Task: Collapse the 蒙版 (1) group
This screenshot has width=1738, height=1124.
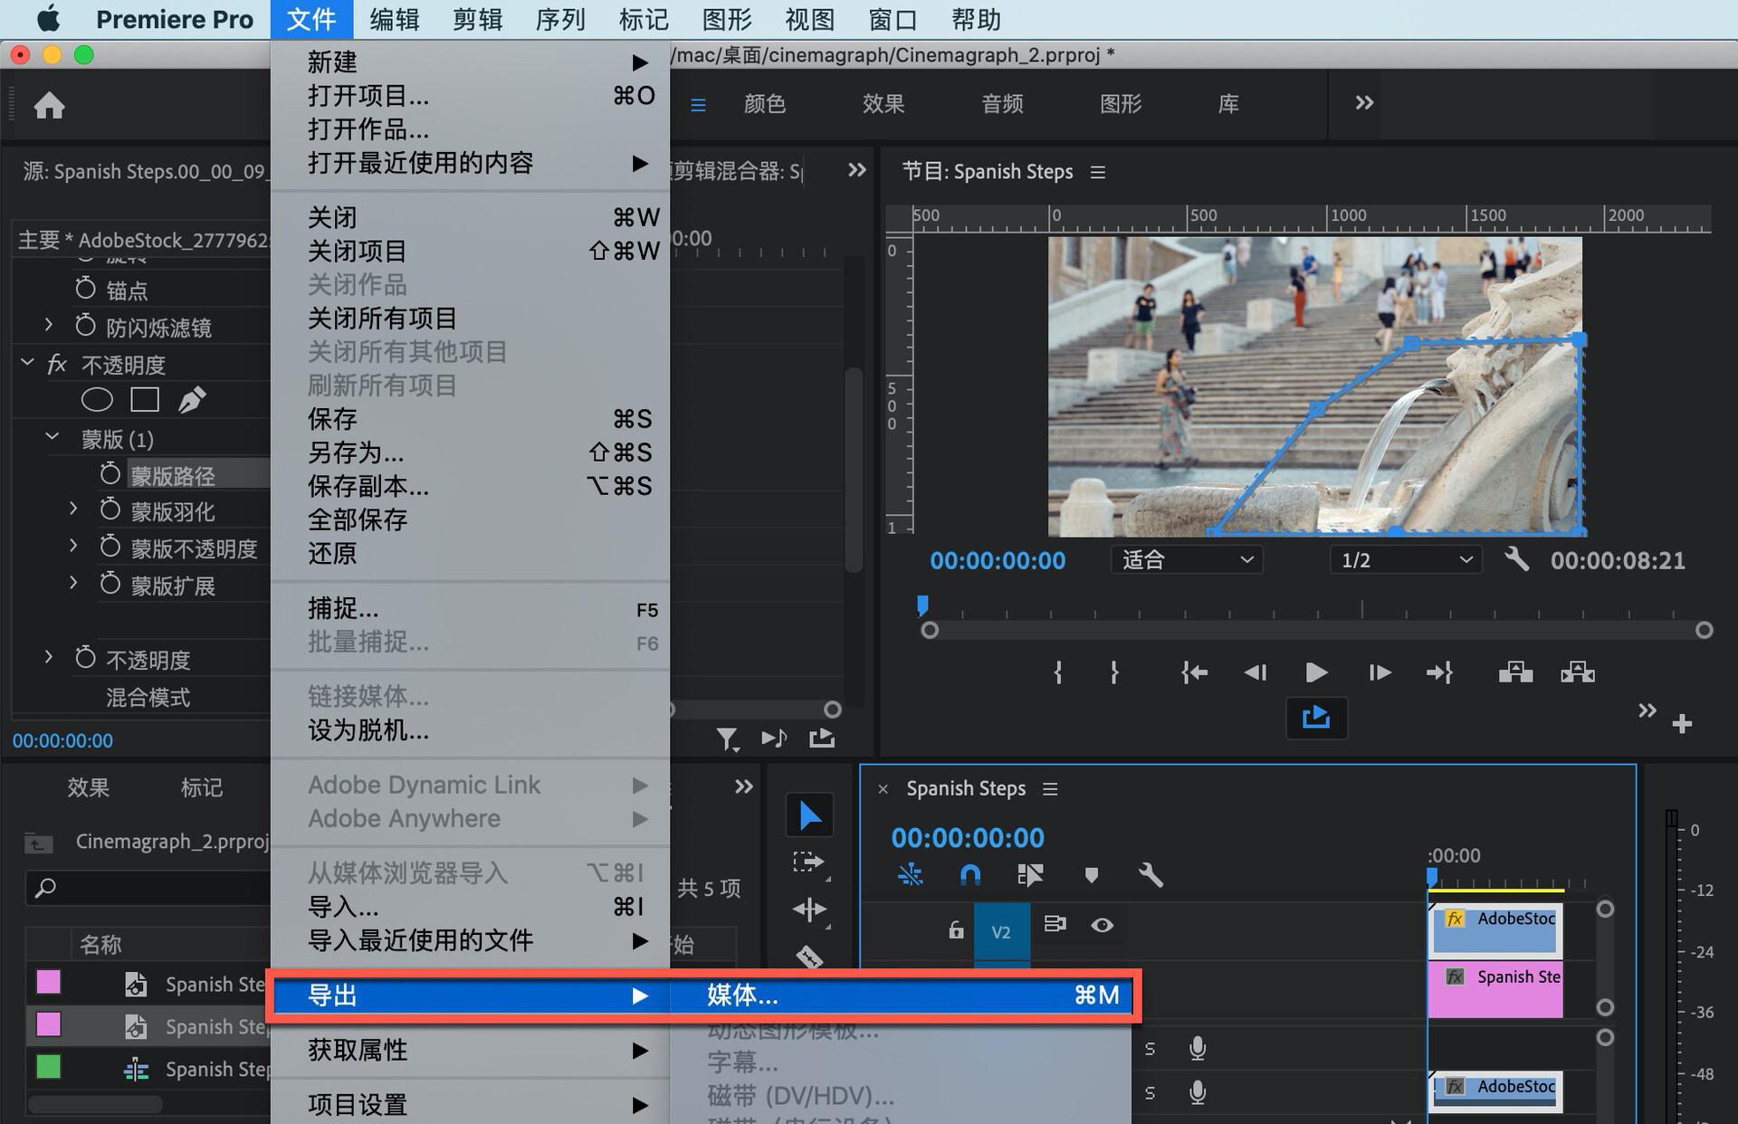Action: pos(53,437)
